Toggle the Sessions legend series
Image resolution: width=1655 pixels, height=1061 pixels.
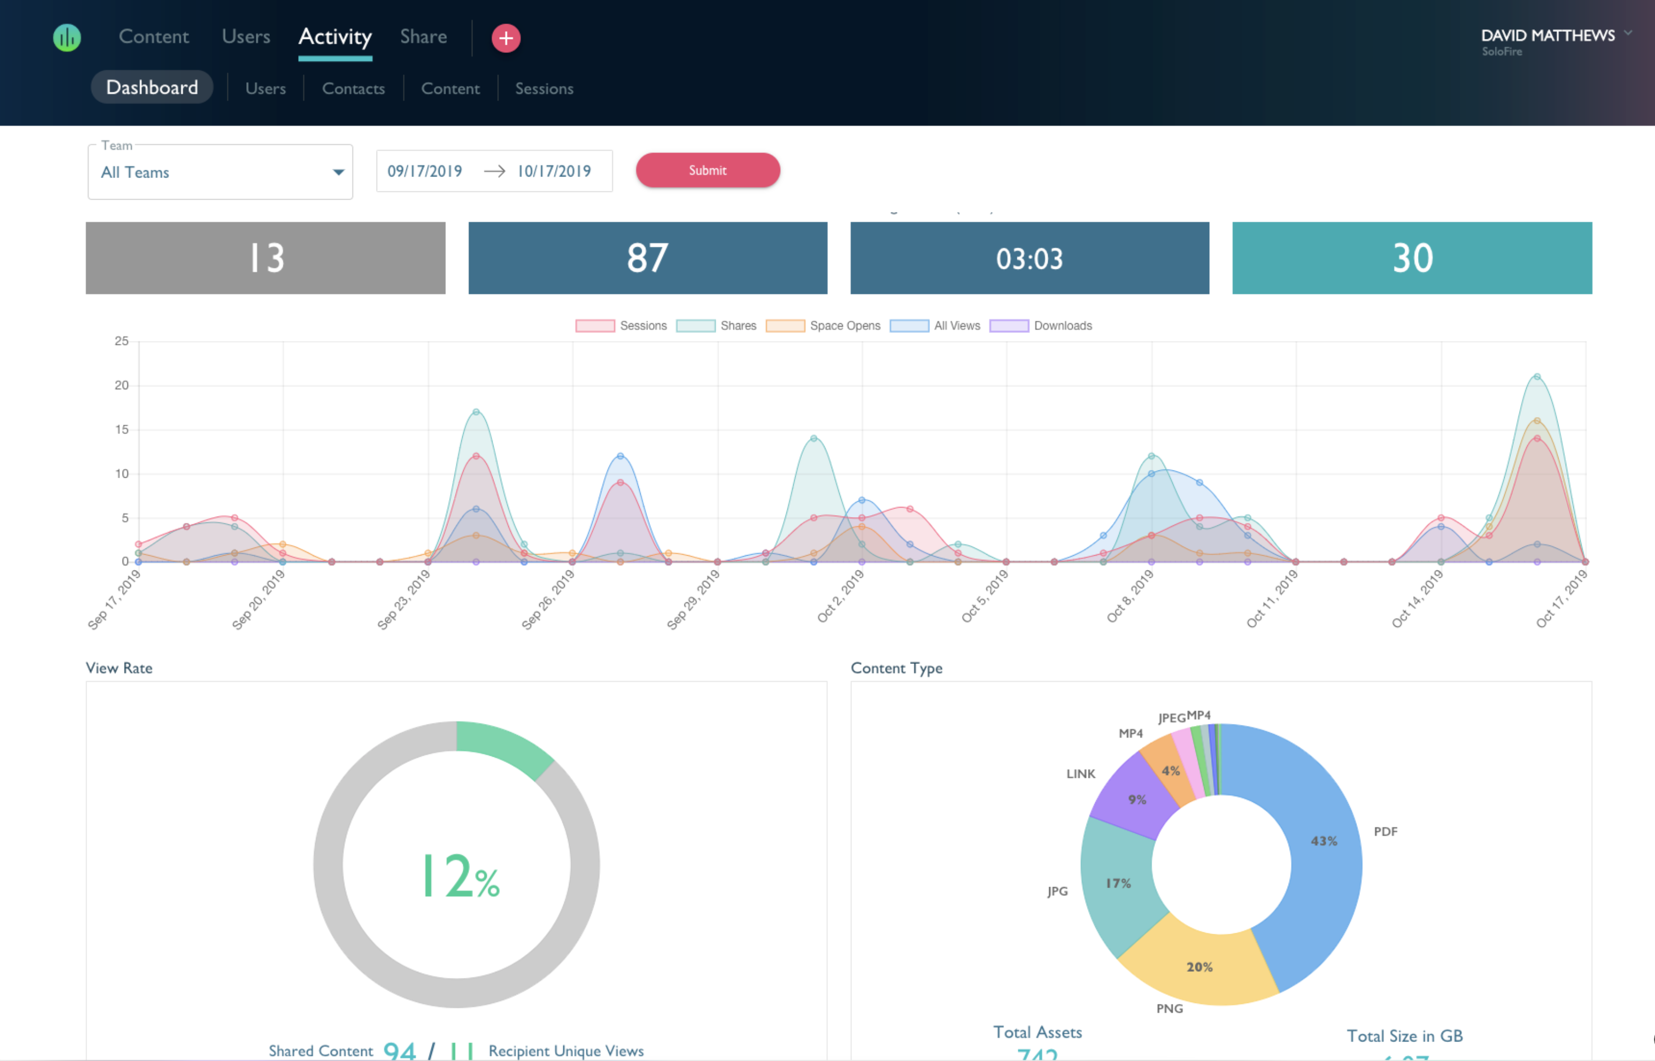tap(621, 326)
